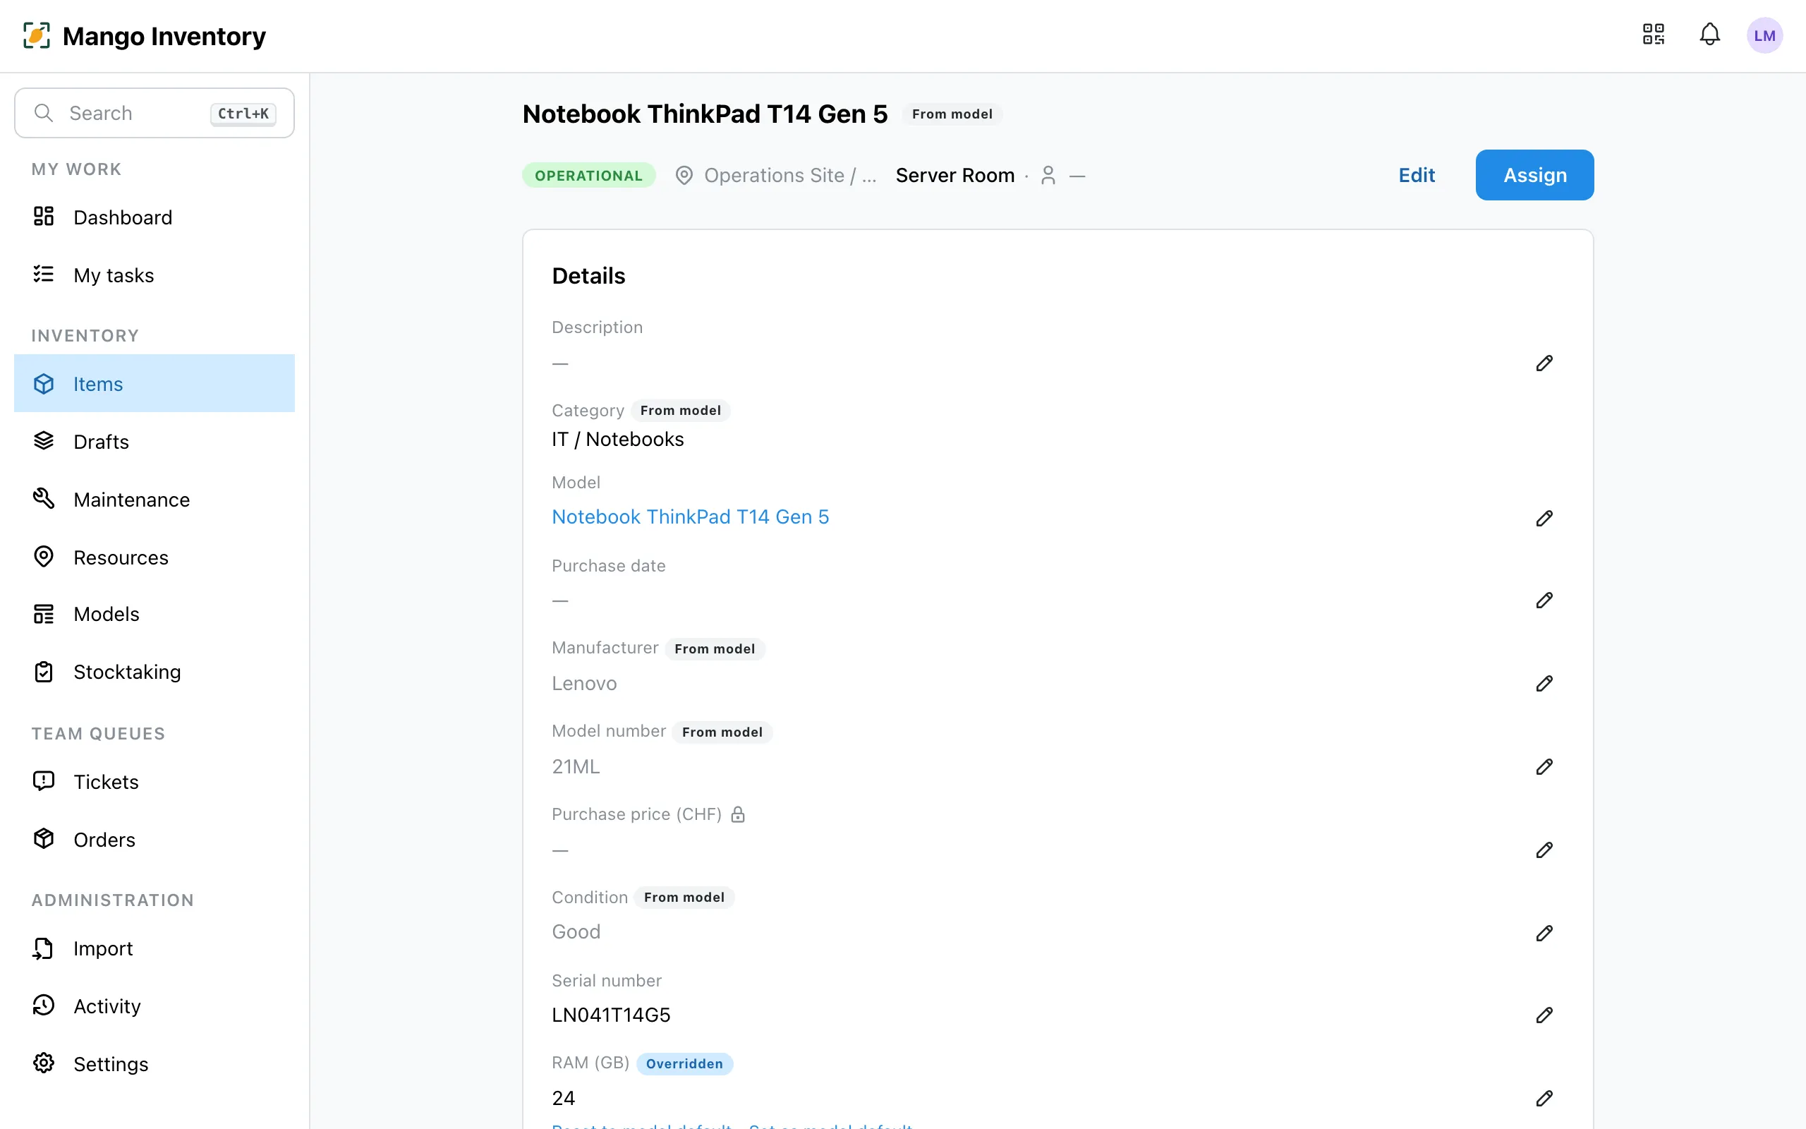
Task: Click the Edit button
Action: (1417, 175)
